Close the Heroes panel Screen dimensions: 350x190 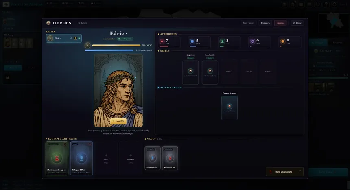click(297, 23)
